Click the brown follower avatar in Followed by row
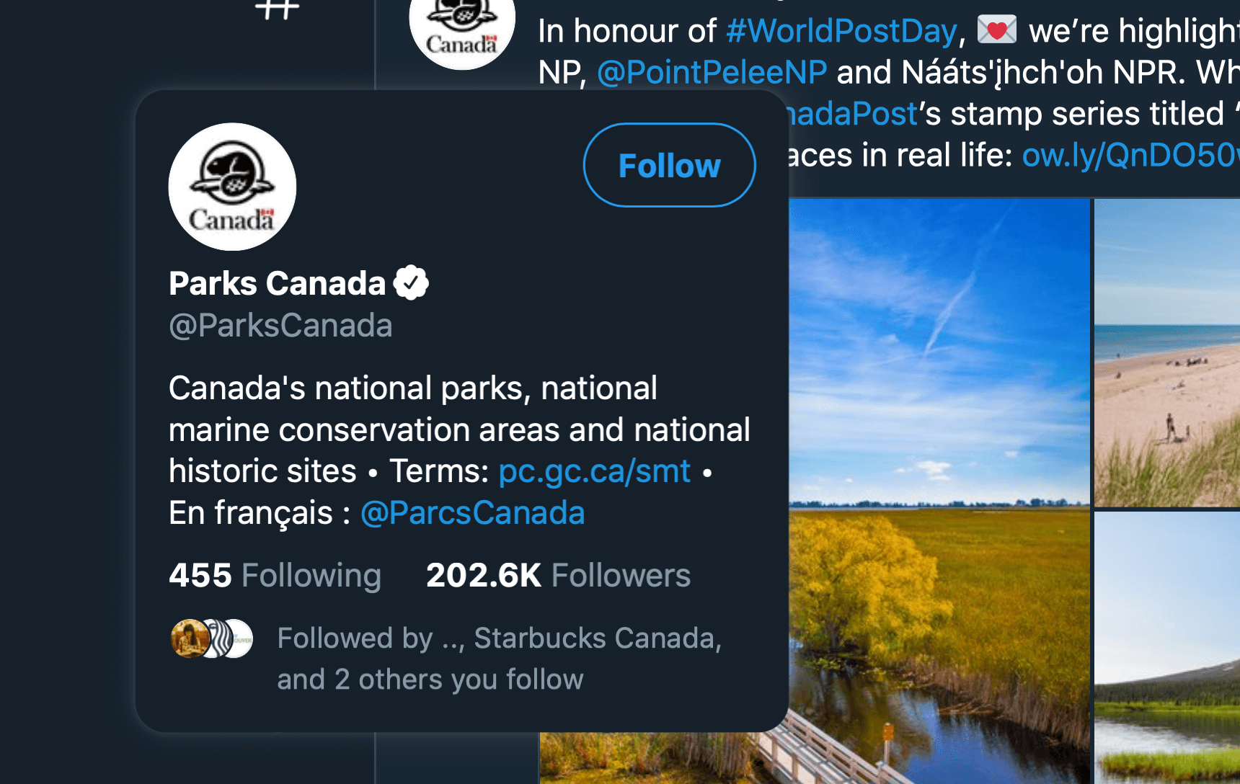Screen dimensions: 1240x784 pyautogui.click(x=189, y=638)
